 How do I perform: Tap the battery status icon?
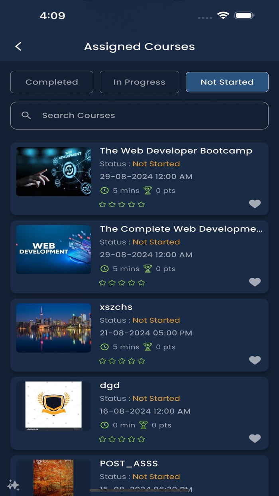244,16
